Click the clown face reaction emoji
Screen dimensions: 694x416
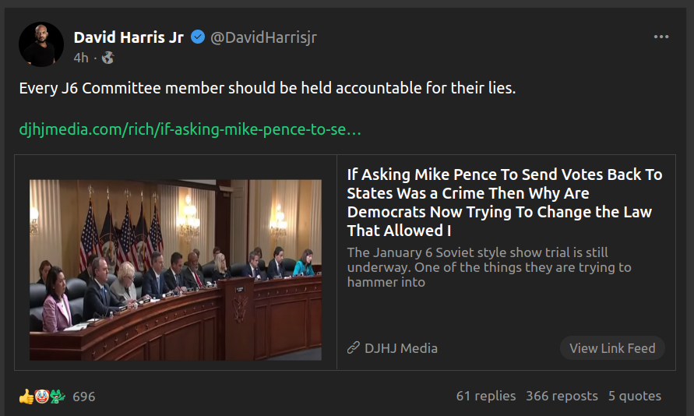tap(42, 397)
